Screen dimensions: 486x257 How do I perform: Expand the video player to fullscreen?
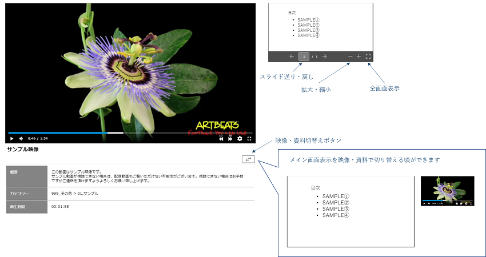tap(249, 139)
